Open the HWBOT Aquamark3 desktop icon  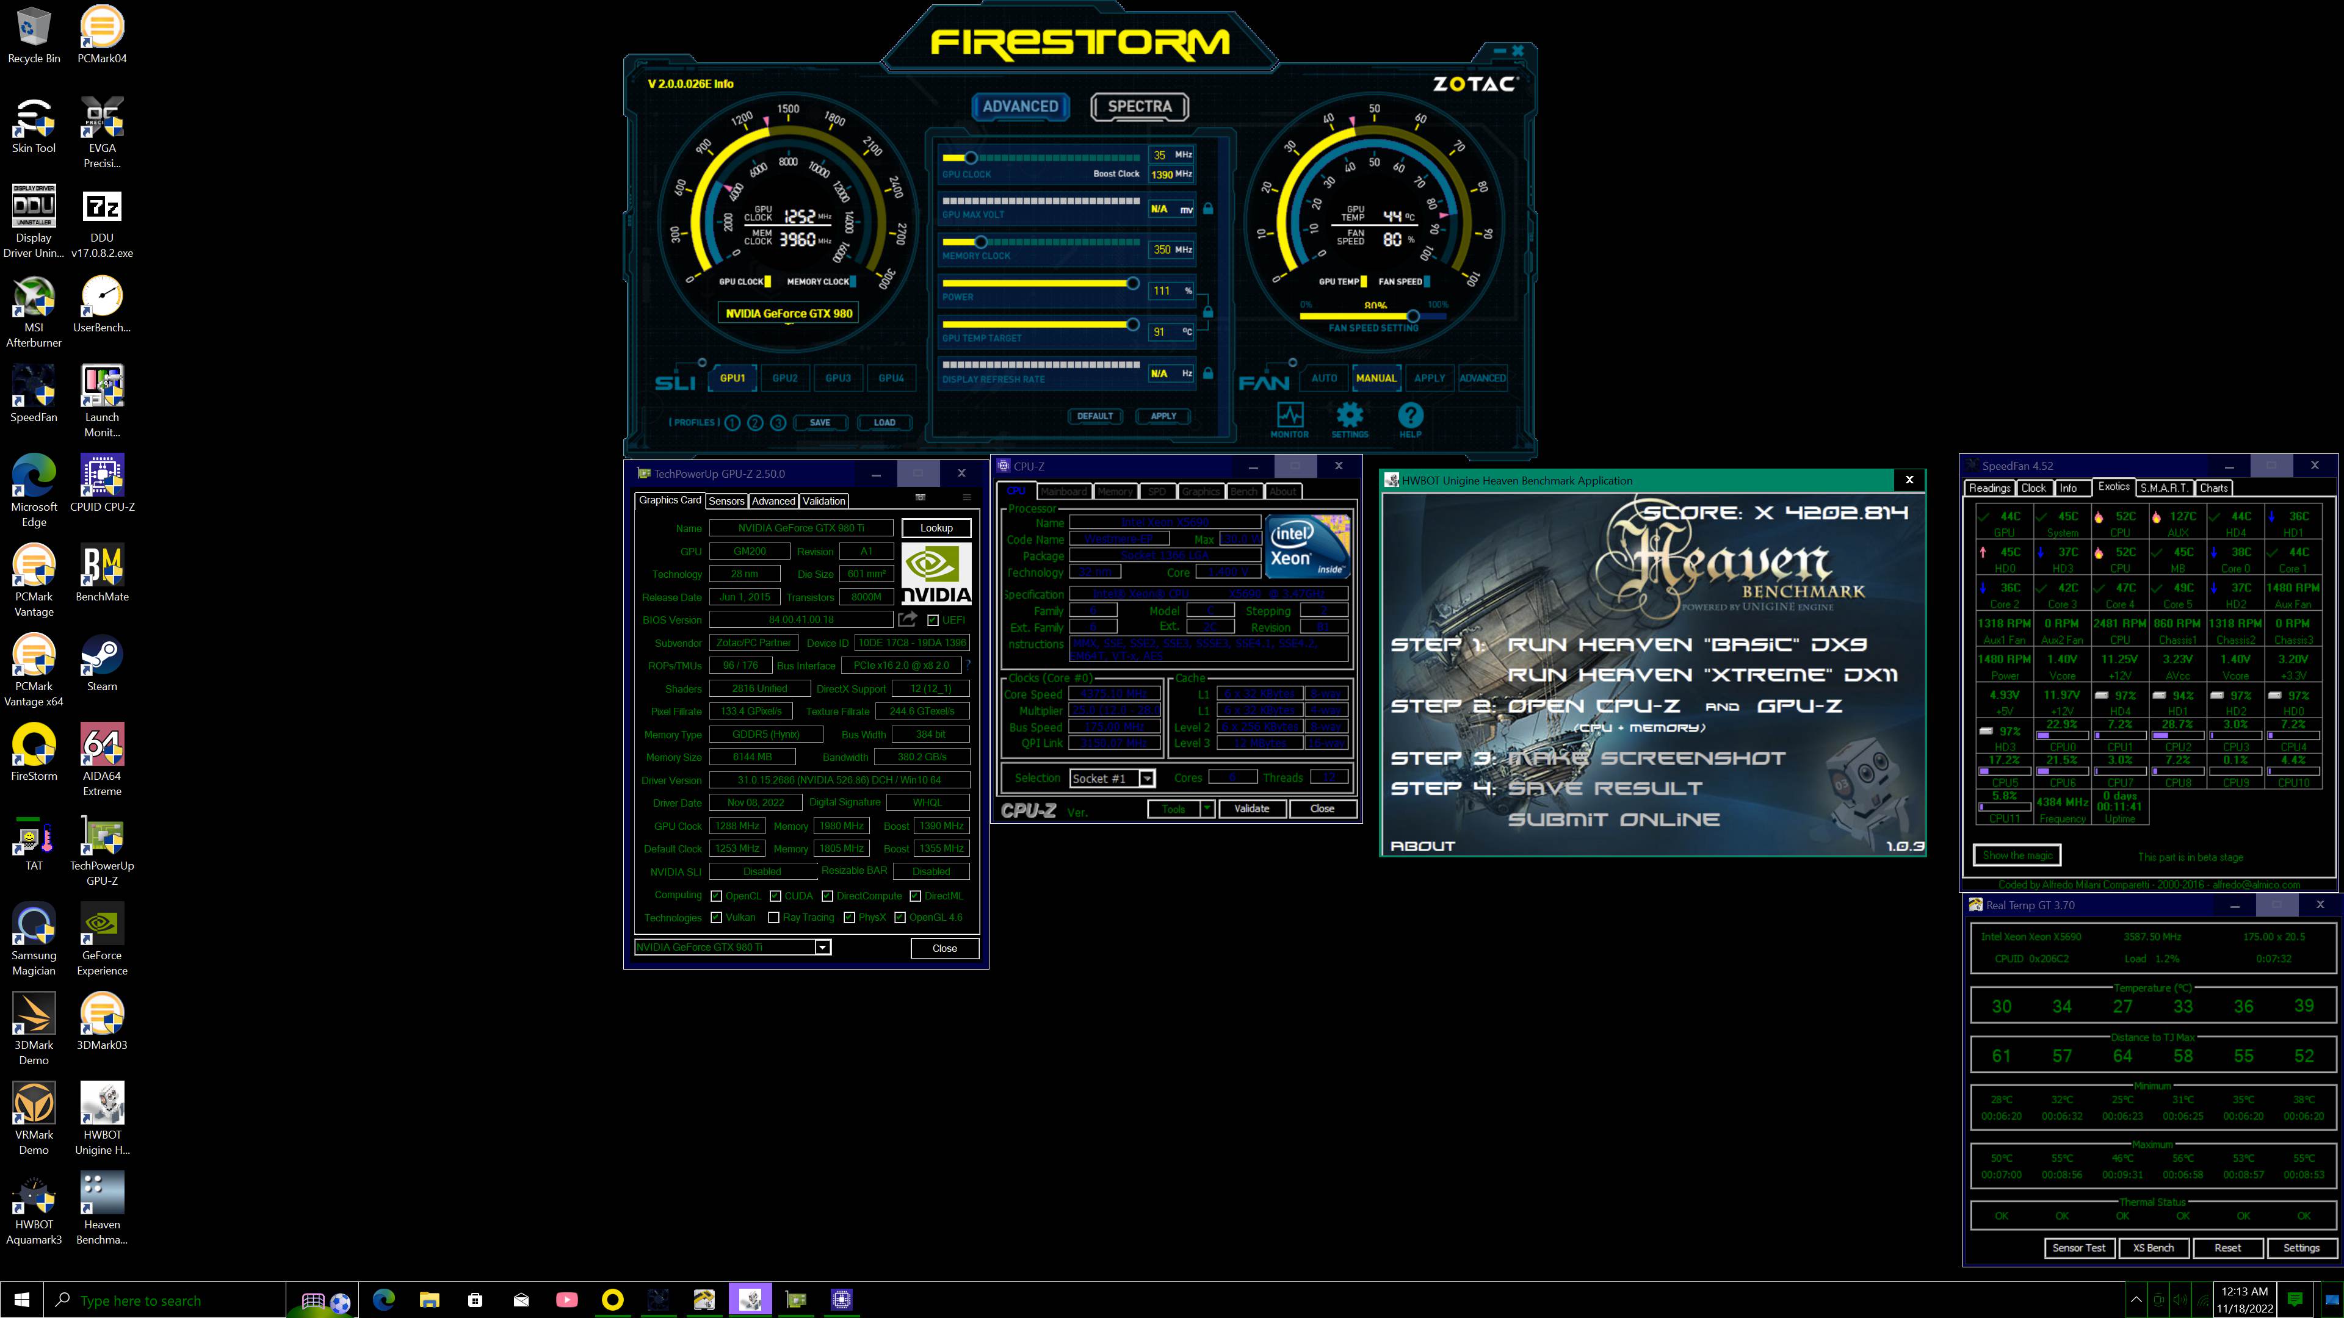(34, 1209)
